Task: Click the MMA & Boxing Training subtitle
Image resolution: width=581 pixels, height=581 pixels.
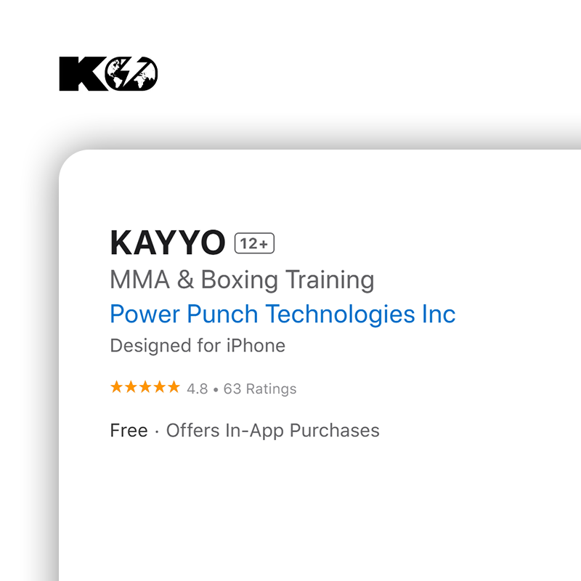Action: [242, 280]
